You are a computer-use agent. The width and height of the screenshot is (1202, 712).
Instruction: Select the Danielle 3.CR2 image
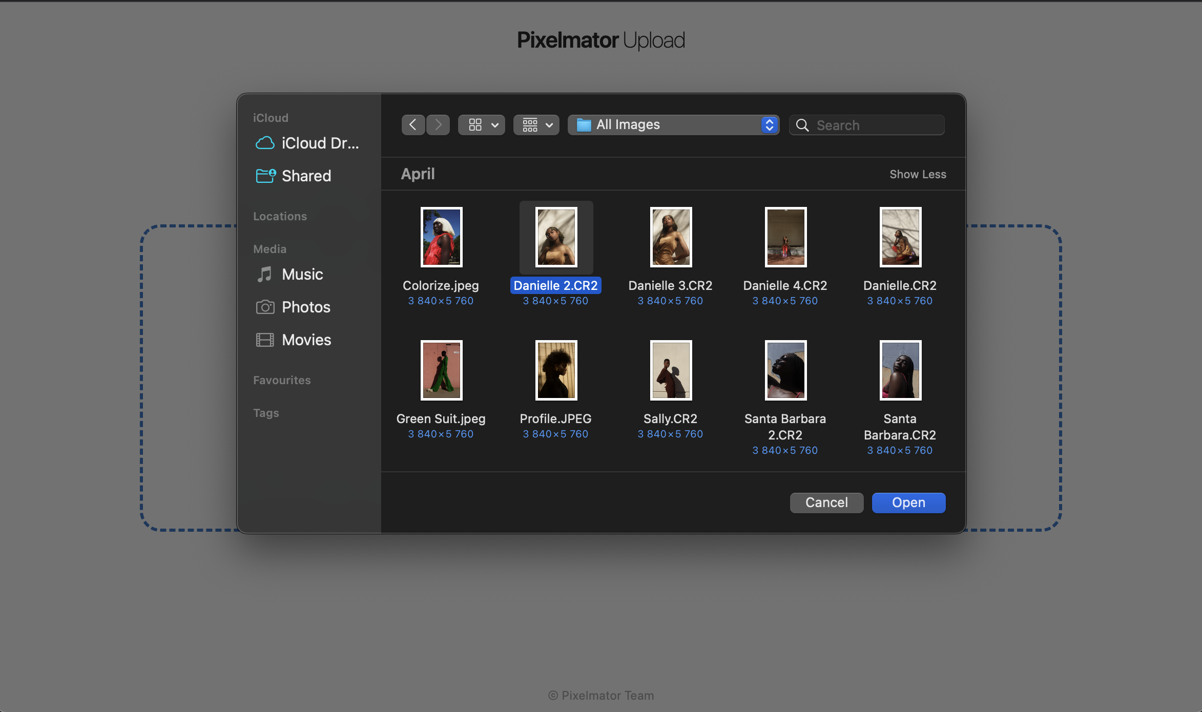click(x=670, y=237)
